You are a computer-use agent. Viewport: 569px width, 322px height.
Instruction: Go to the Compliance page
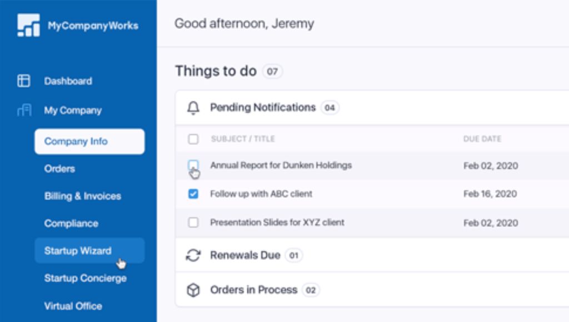click(71, 223)
